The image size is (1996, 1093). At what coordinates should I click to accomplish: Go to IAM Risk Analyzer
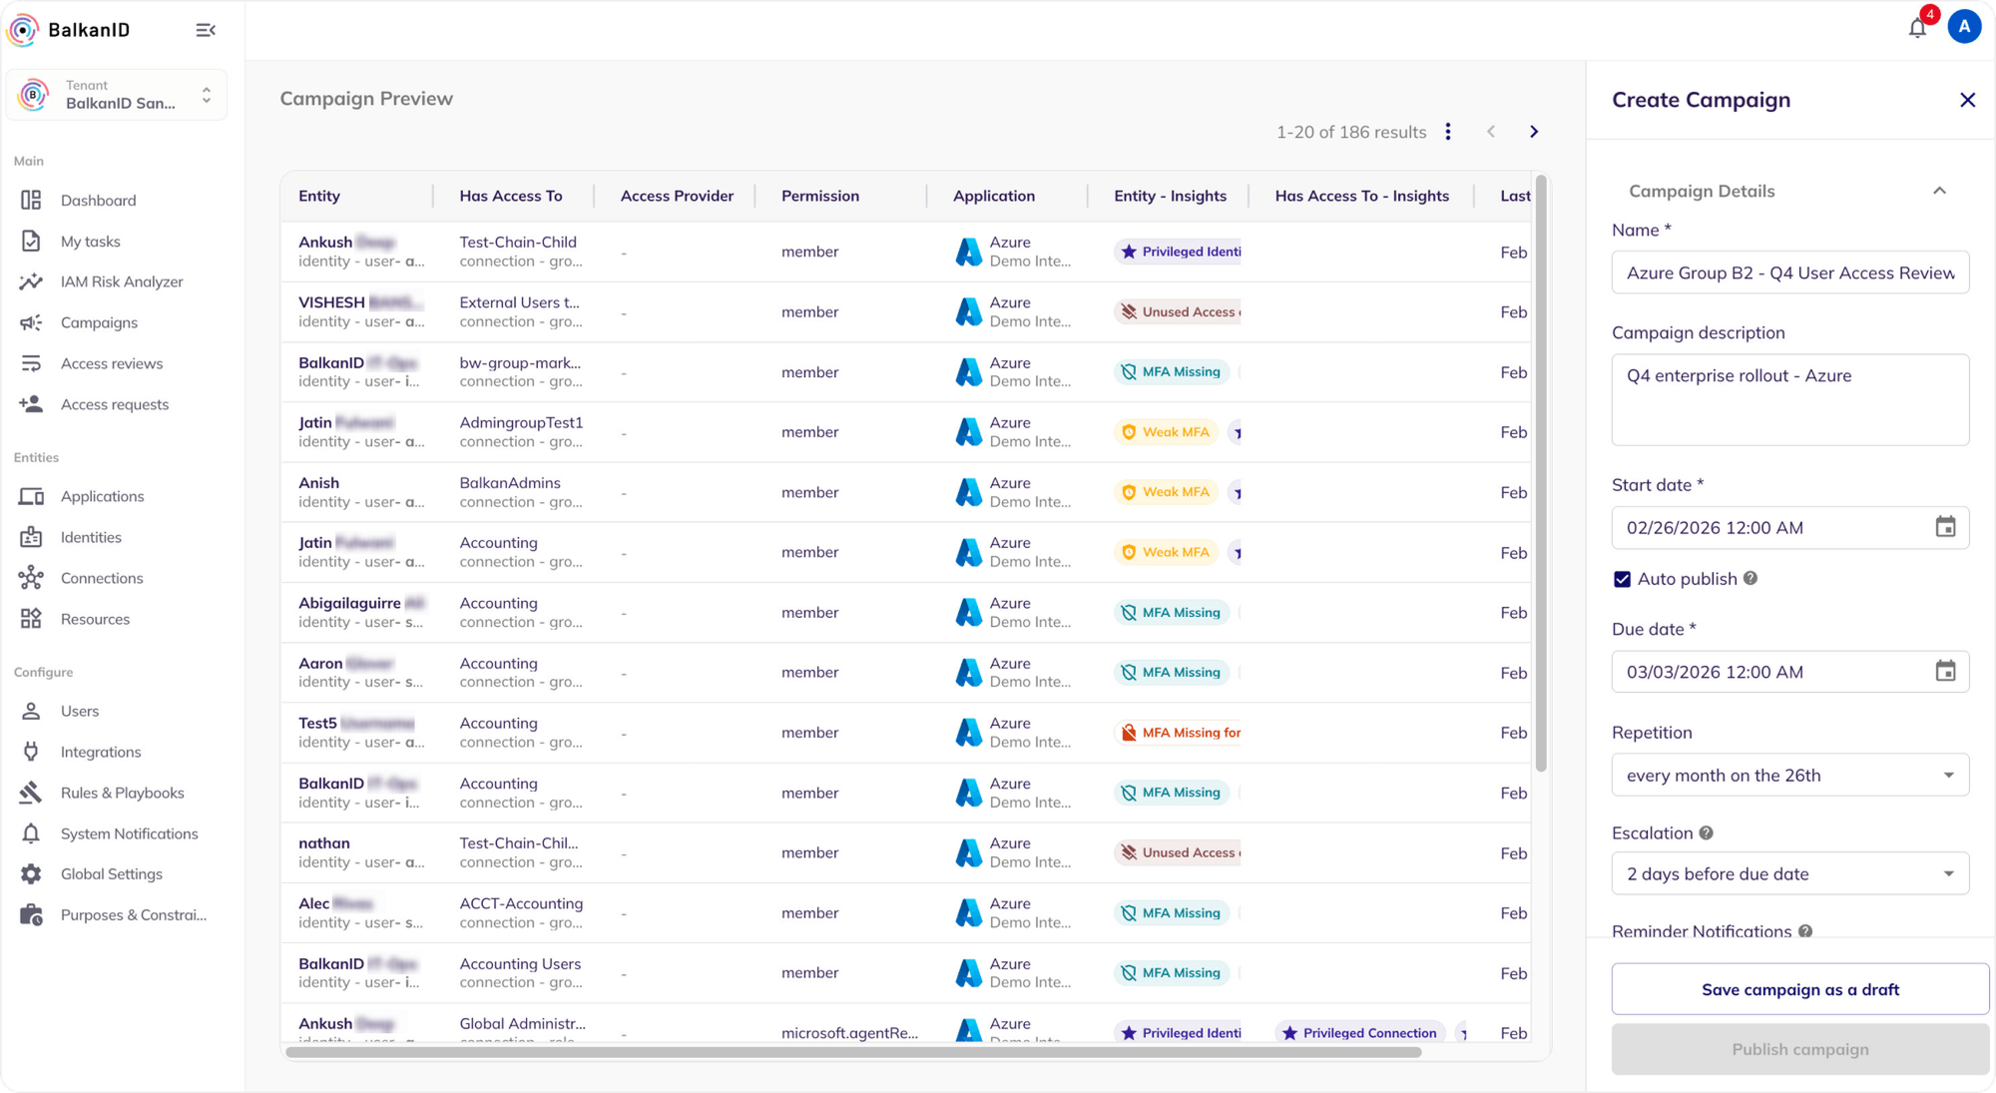(x=122, y=281)
